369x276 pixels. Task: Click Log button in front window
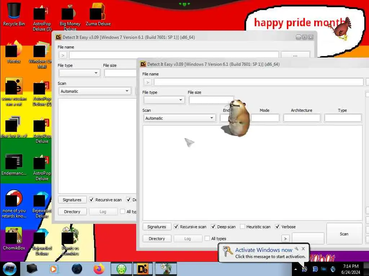187,239
